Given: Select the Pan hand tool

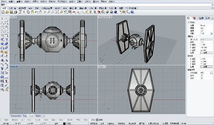Looking at the screenshot, I should (40, 12).
